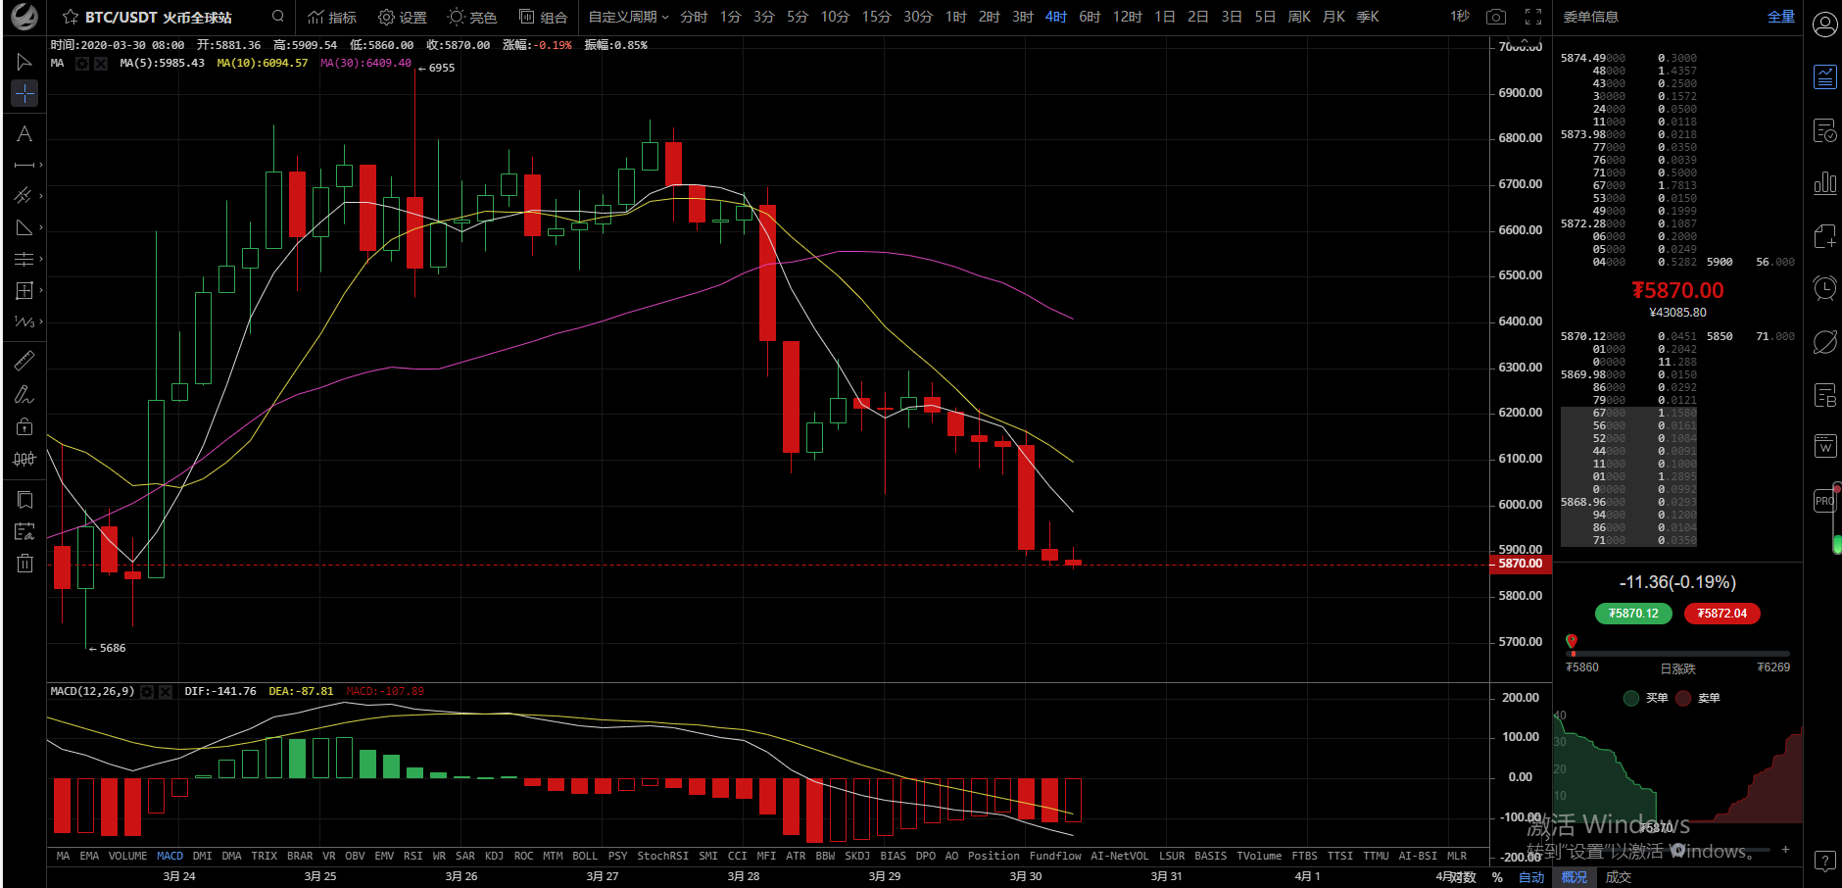Expand the 自定义周期 custom period dropdown
Image resolution: width=1842 pixels, height=888 pixels.
628,17
